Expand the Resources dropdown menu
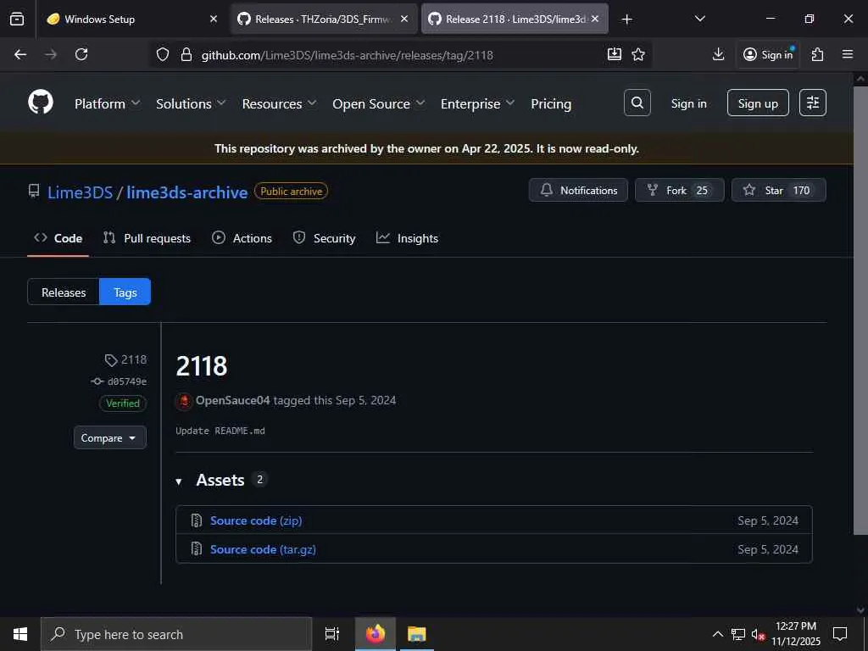The image size is (868, 651). pyautogui.click(x=279, y=103)
